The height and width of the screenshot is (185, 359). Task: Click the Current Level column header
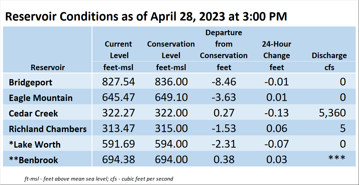click(x=119, y=50)
